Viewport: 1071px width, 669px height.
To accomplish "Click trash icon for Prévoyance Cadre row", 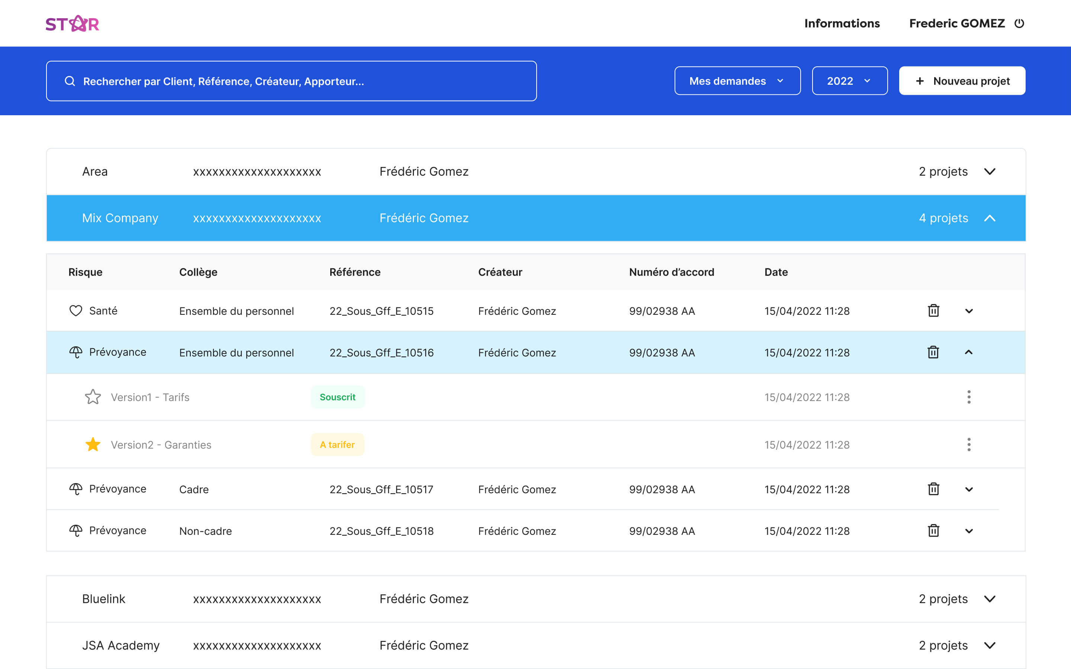I will pyautogui.click(x=933, y=489).
